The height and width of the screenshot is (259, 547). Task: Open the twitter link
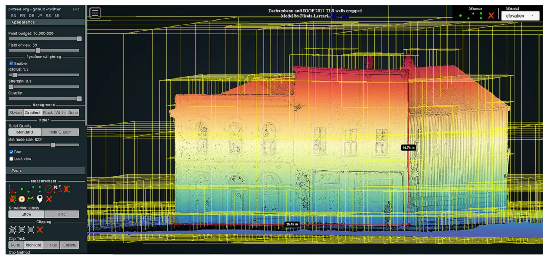coord(54,9)
